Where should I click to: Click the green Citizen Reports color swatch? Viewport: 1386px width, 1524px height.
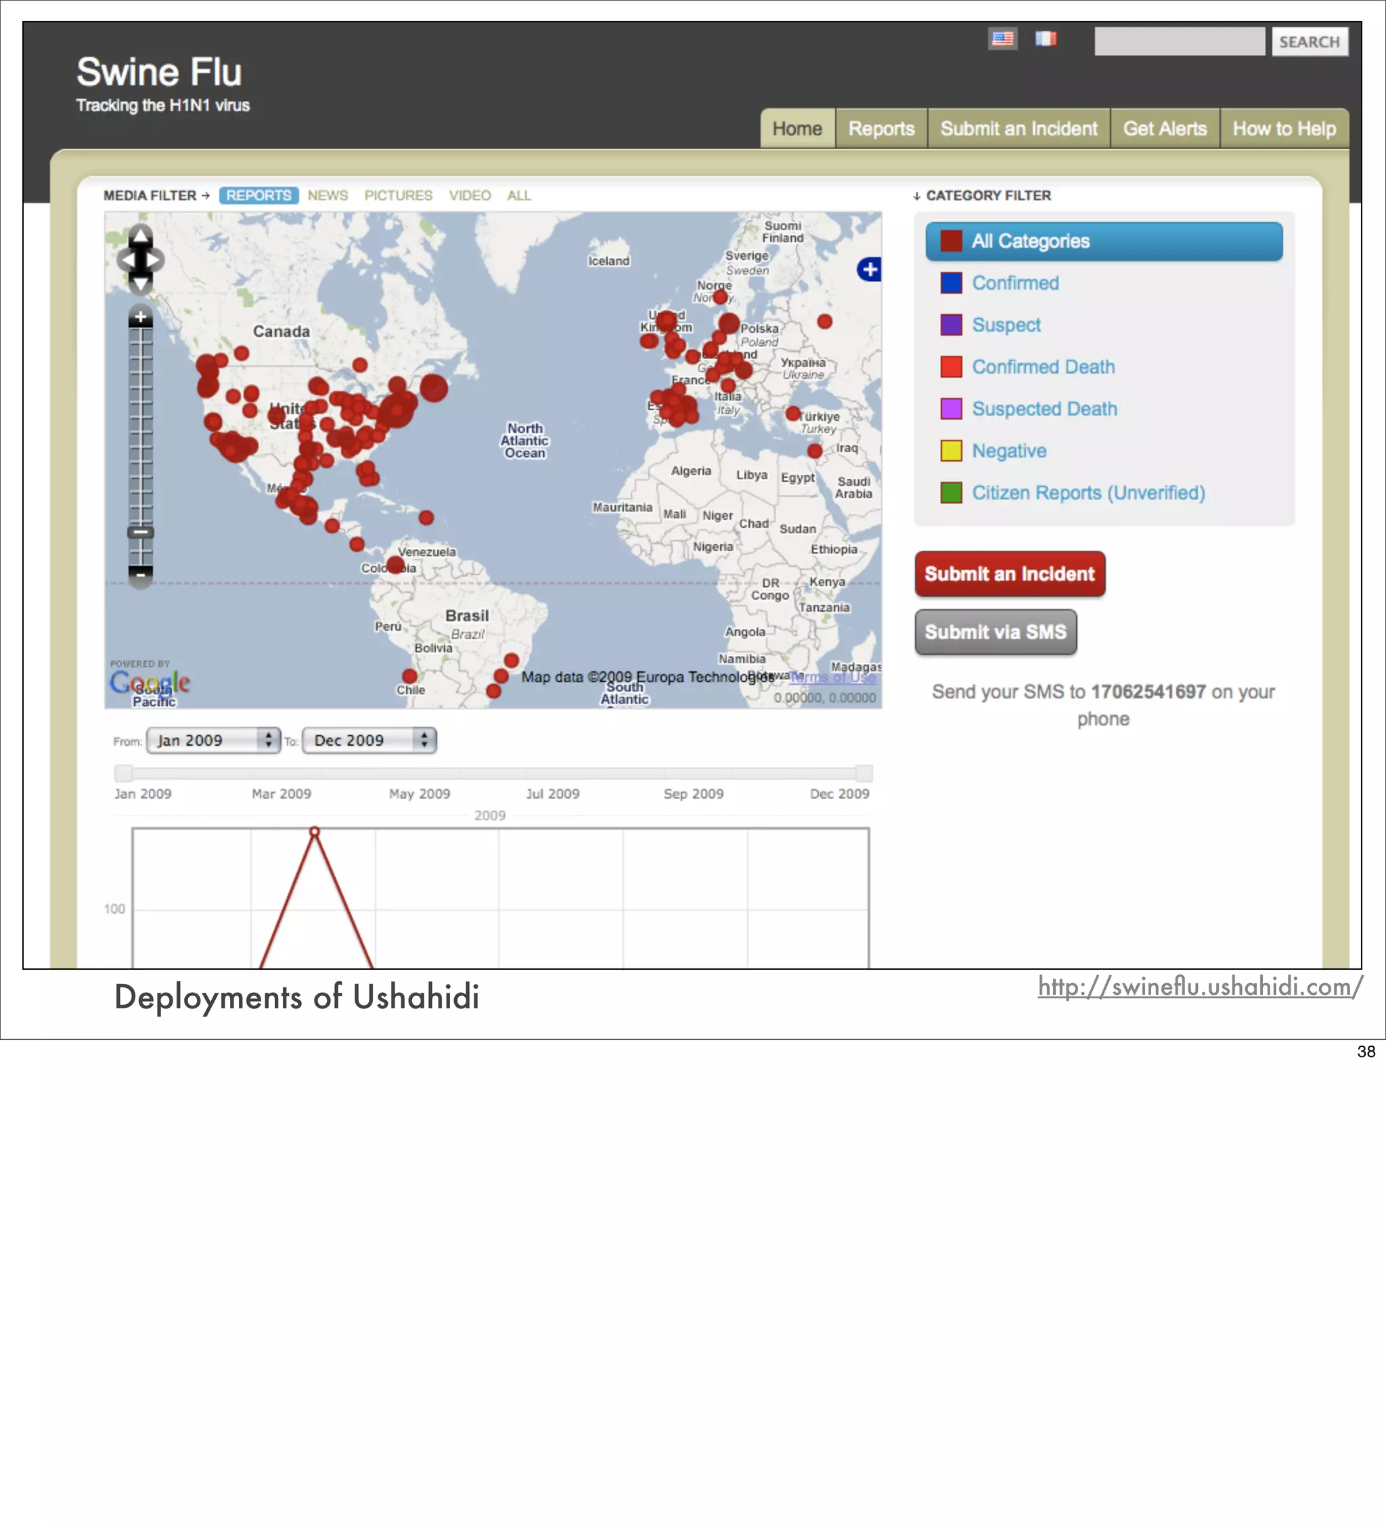coord(952,493)
